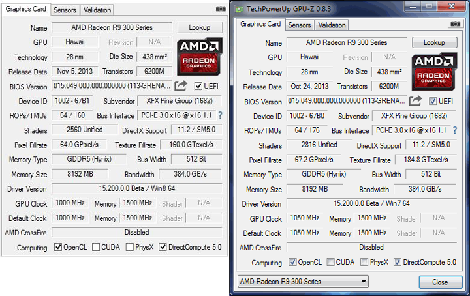
Task: Click Subvendor XFX Pine Group in the left window
Action: pos(180,100)
